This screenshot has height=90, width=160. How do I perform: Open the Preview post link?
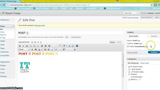(39, 25)
